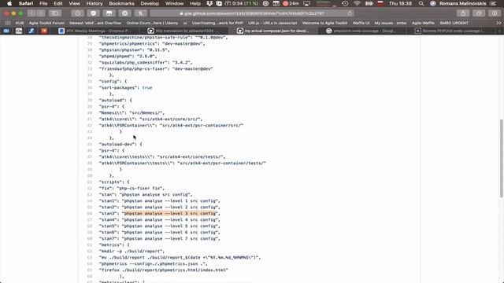This screenshot has height=283, width=504.
Task: Open the Udemy Online Courses bookmark
Action: click(x=152, y=23)
